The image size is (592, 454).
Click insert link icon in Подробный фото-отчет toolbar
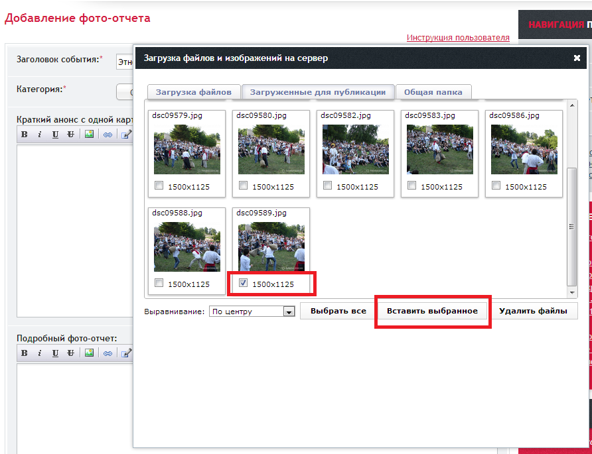pos(107,353)
